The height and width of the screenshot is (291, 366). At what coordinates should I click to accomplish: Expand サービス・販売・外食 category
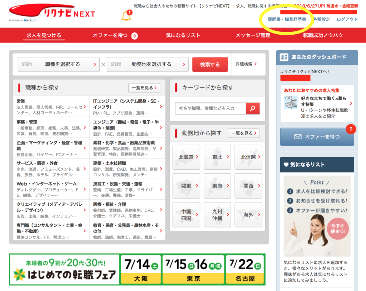click(51, 169)
